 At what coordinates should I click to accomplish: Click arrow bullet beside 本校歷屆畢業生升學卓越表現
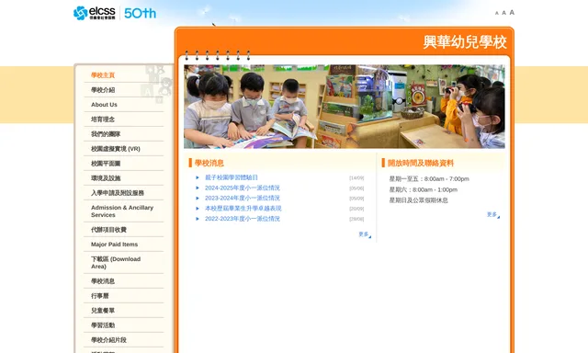198,208
